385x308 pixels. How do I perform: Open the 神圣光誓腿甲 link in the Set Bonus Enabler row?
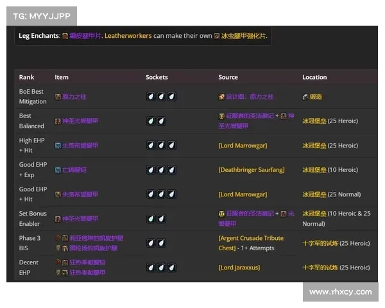[x=80, y=219]
